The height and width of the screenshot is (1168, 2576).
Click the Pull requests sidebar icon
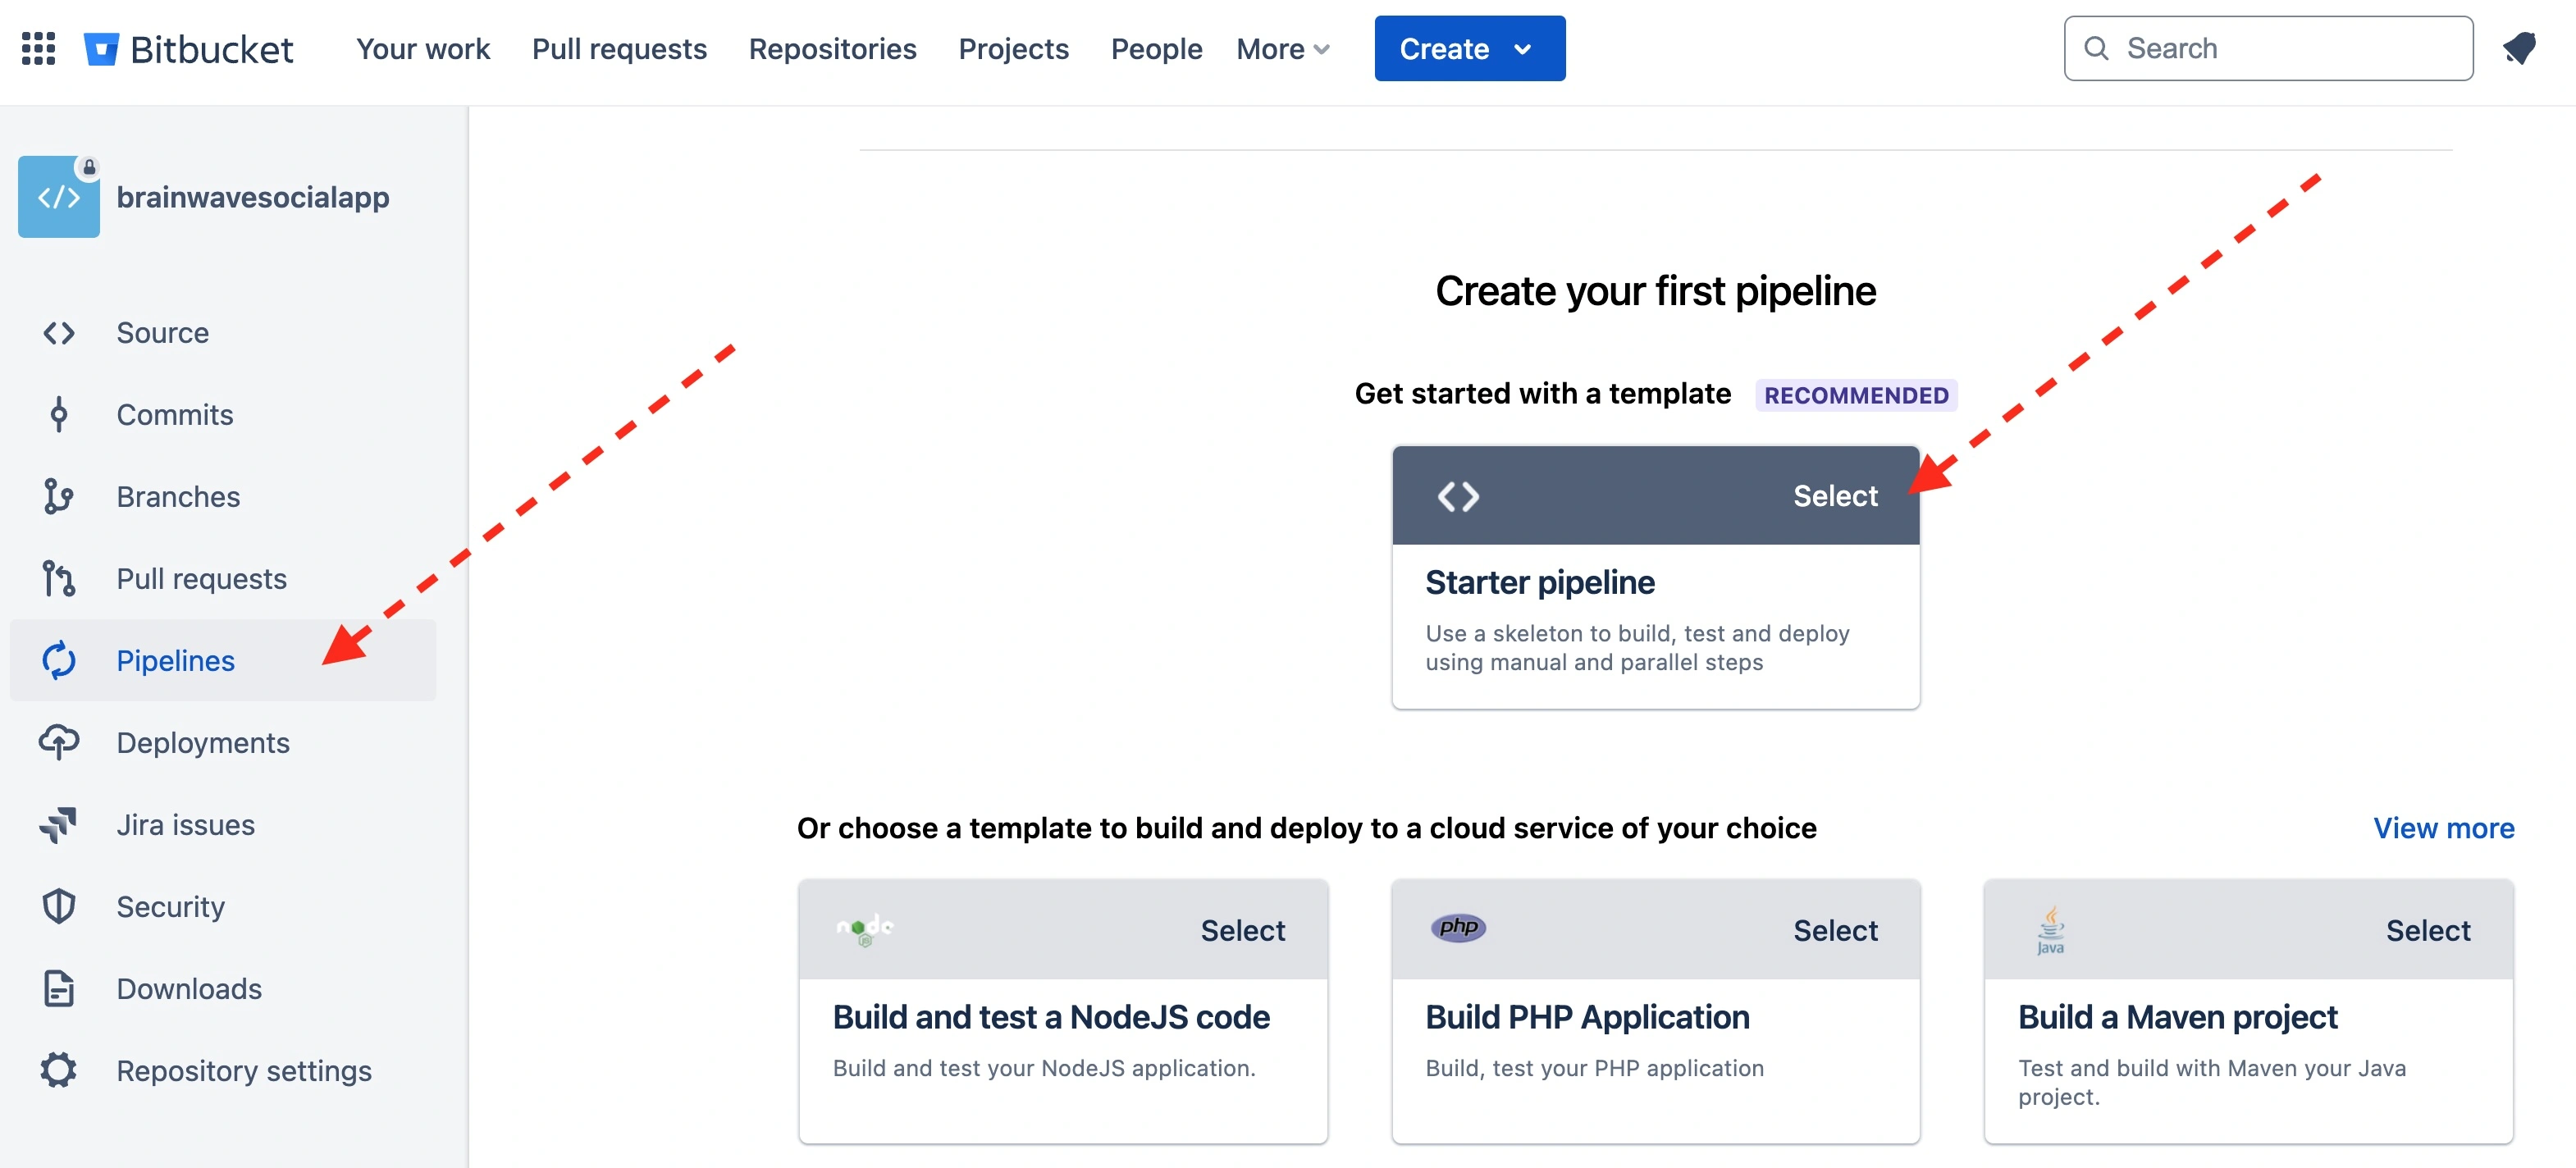pos(59,579)
